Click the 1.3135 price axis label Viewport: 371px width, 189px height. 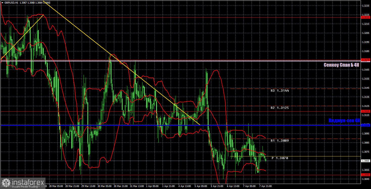click(x=366, y=97)
